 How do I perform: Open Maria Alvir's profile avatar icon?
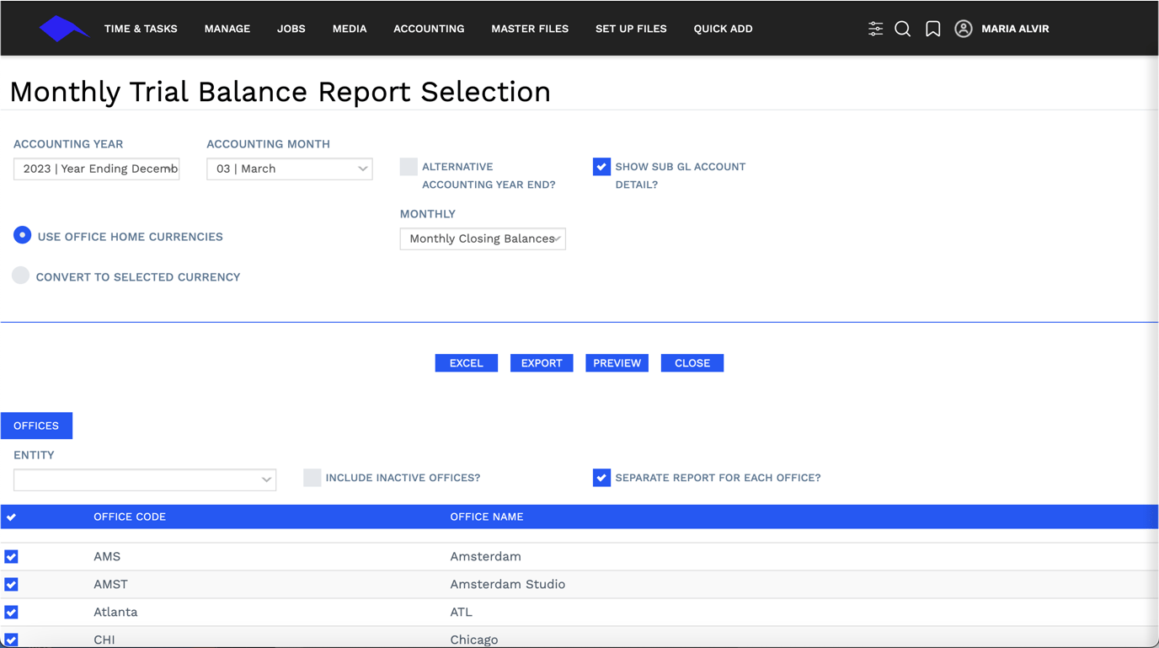tap(963, 28)
